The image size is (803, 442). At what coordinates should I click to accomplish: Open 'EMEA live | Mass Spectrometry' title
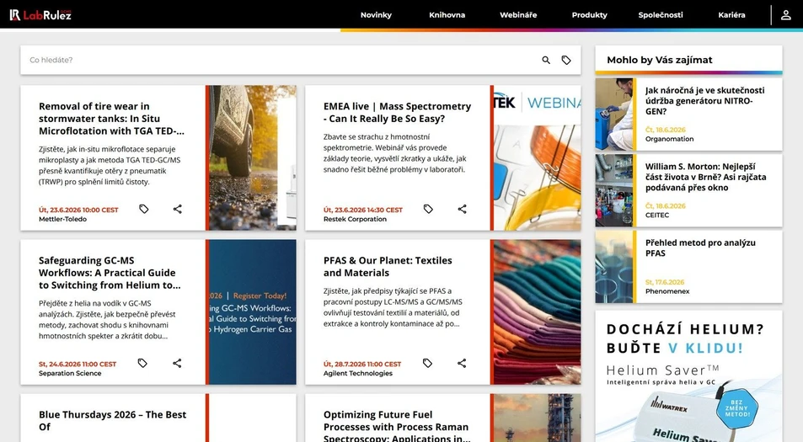point(397,113)
